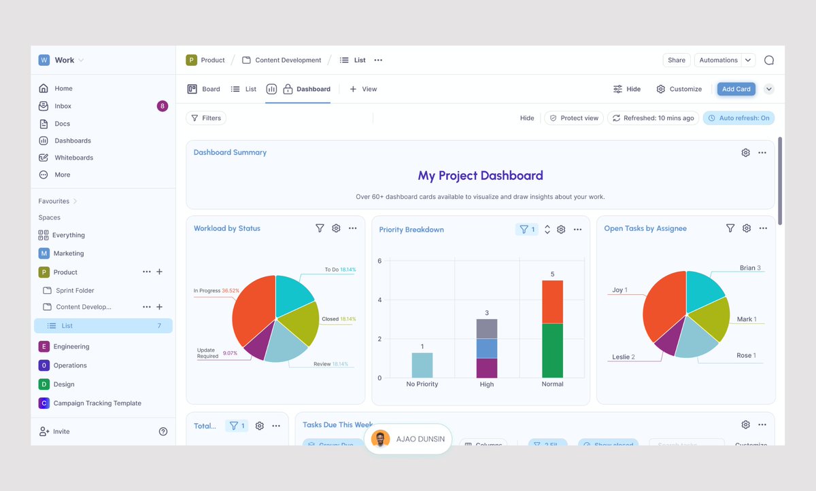This screenshot has height=491, width=816.
Task: Click Invite at the sidebar bottom
Action: pyautogui.click(x=54, y=431)
